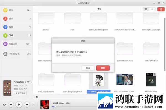166x110 pixels.
Task: Click the dark album cover thumbnail
Action: [151, 80]
